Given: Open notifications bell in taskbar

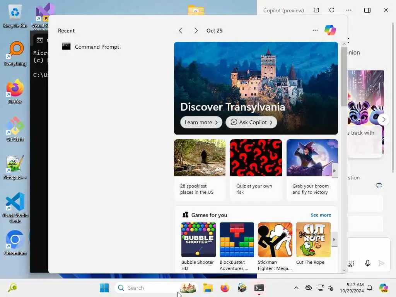Looking at the screenshot, I should 370,288.
